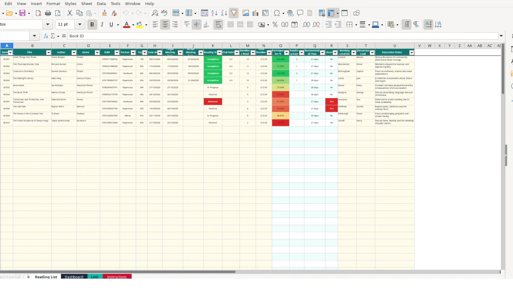Toggle Italic formatting
Image resolution: width=513 pixels, height=288 pixels.
pos(102,25)
